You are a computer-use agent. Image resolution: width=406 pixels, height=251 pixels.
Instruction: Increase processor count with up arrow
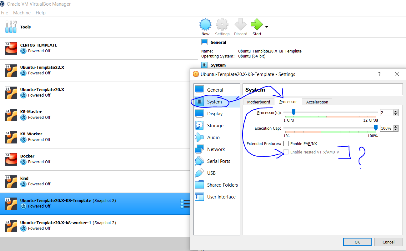396,111
